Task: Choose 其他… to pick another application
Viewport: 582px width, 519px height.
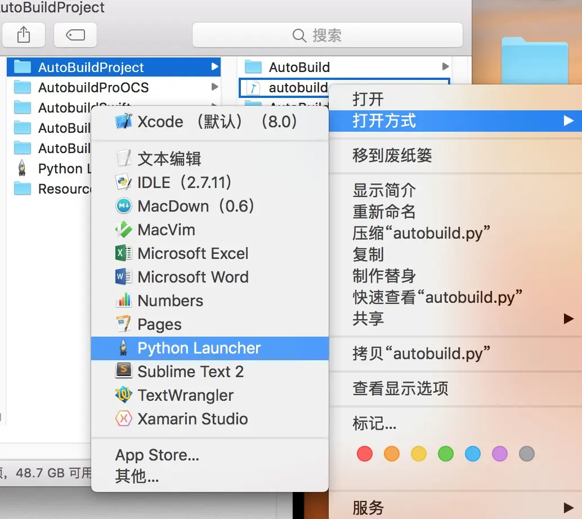Action: coord(210,476)
